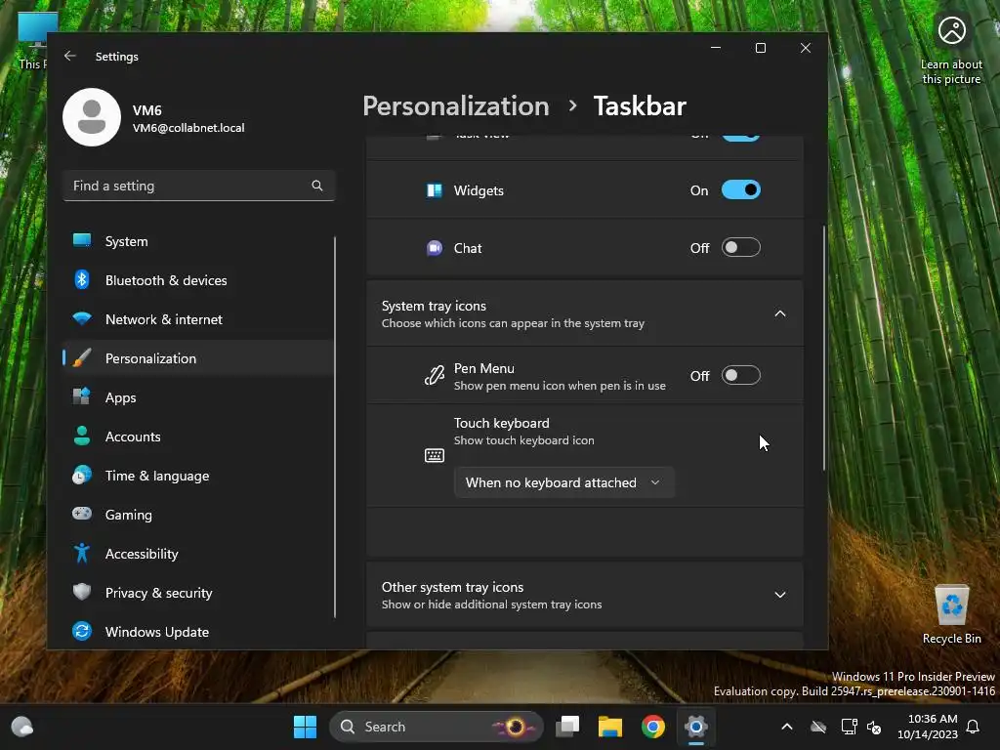Image resolution: width=1000 pixels, height=750 pixels.
Task: Collapse the System tray icons section
Action: tap(779, 313)
